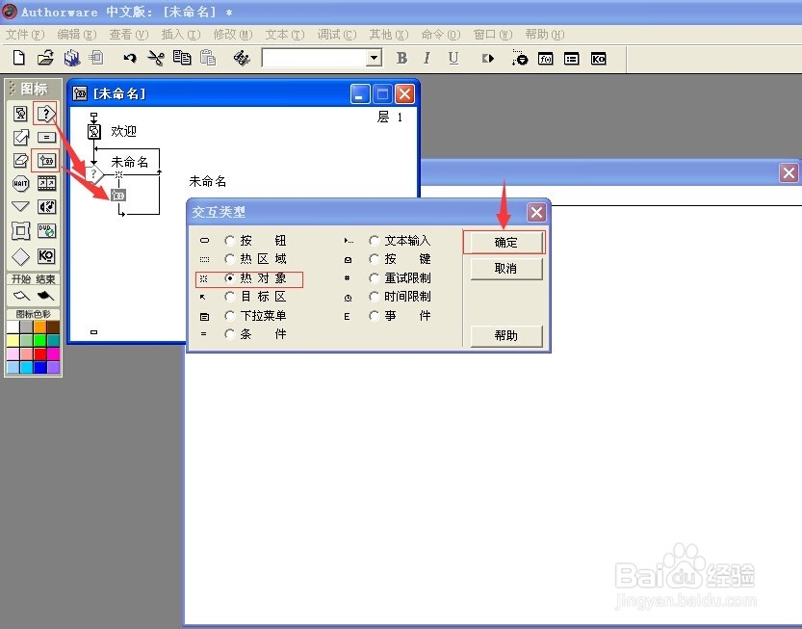The image size is (802, 629).
Task: Open the 文件 (File) menu
Action: 24,35
